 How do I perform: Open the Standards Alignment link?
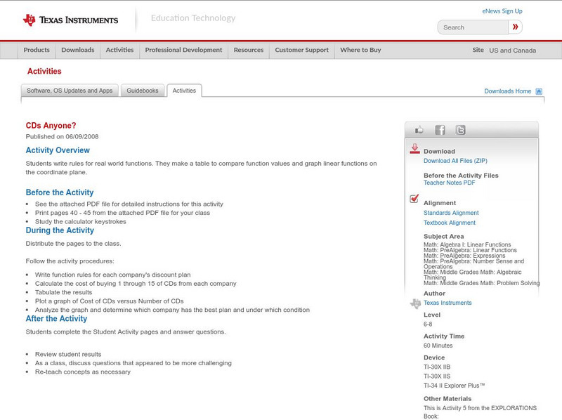coord(451,213)
